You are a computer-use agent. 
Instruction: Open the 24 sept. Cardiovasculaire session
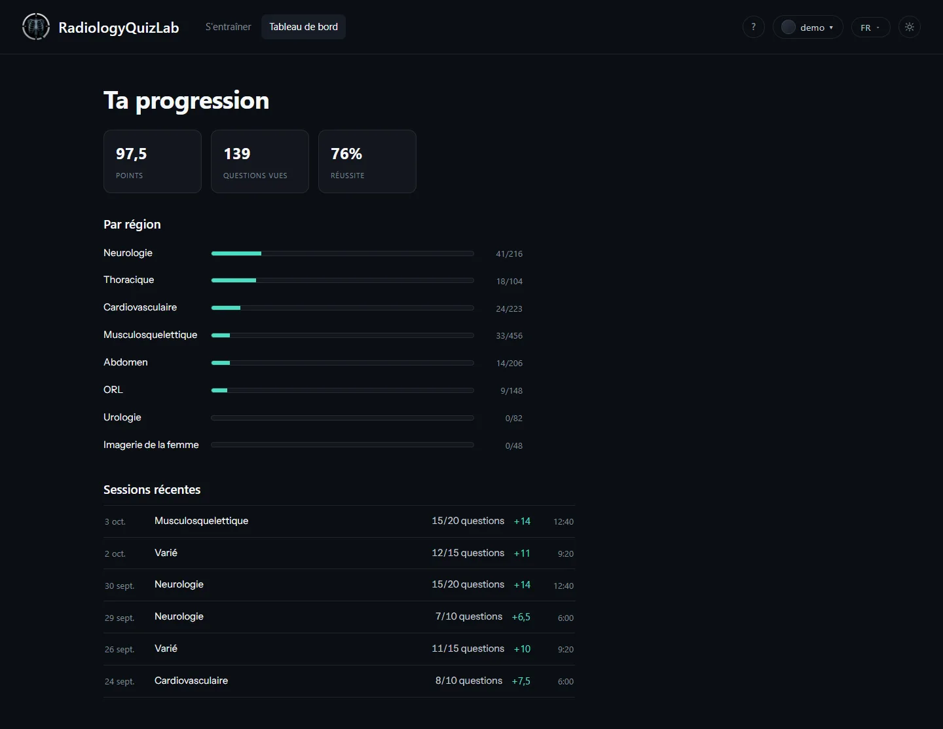pos(339,681)
